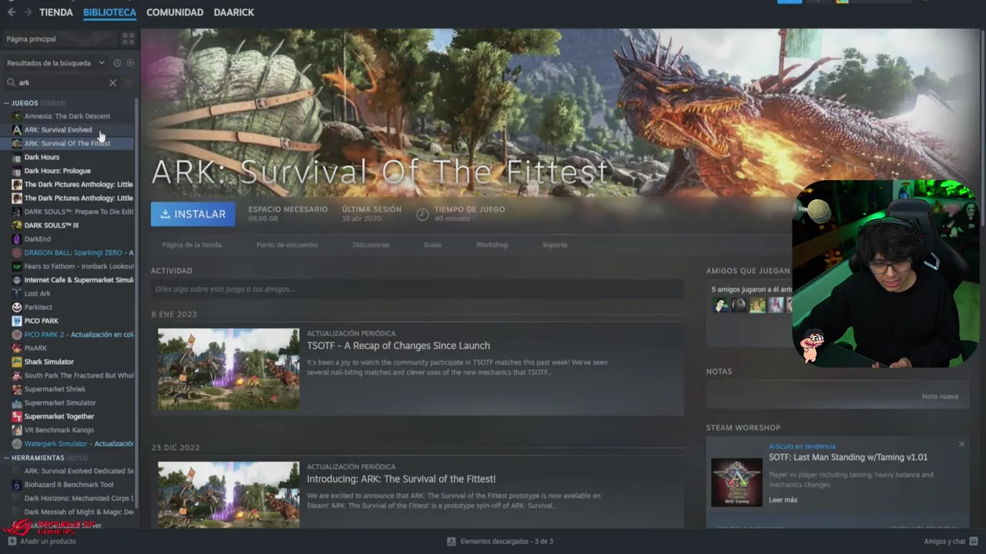Open 'Introducing ARK: The Survival of the Fittest!' headline
Viewport: 986px width, 554px height.
coord(401,479)
